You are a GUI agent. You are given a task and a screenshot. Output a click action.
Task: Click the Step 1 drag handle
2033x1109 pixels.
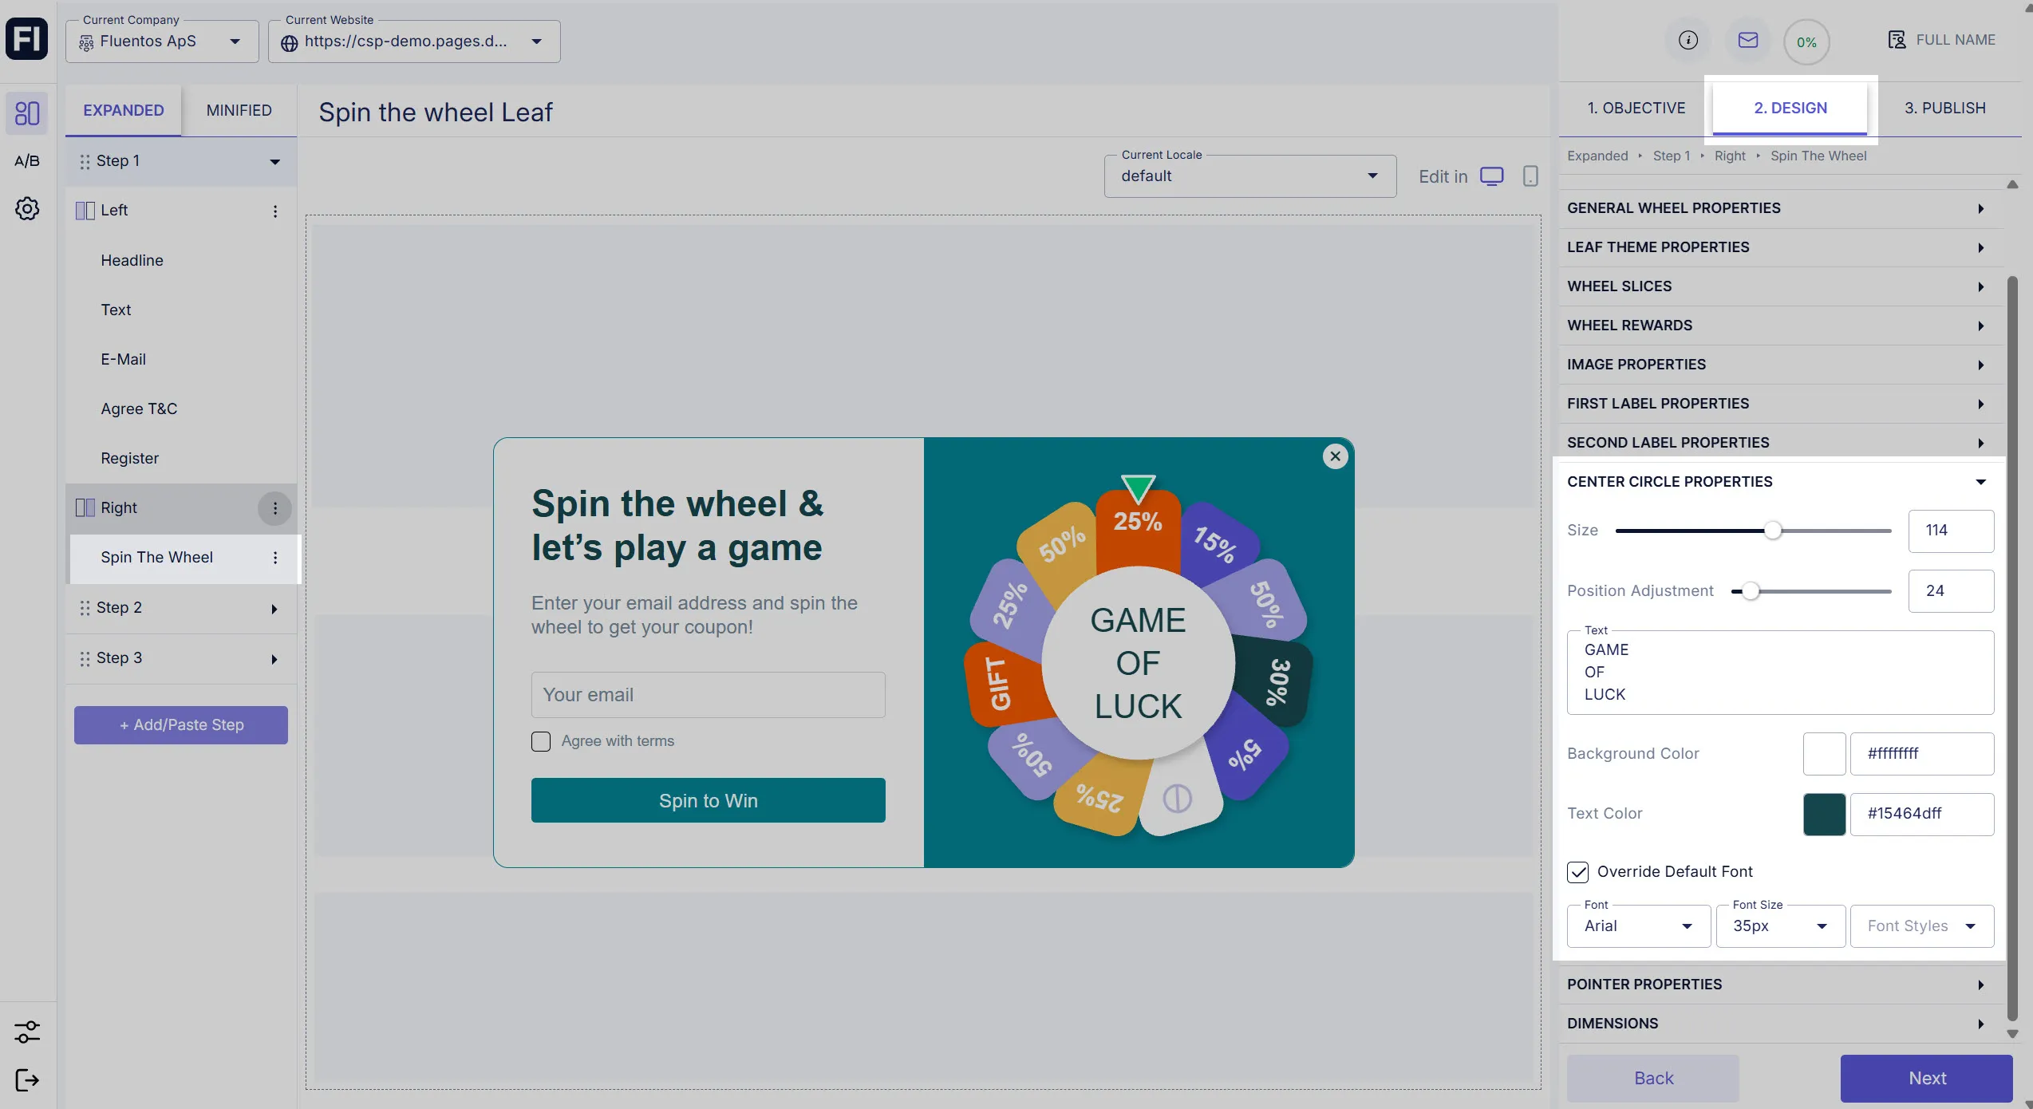(x=85, y=162)
